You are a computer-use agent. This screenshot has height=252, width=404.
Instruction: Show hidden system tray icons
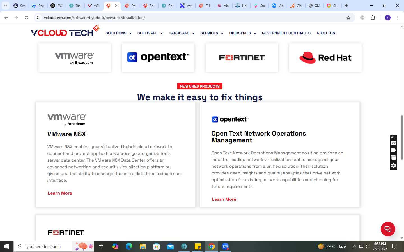pyautogui.click(x=354, y=246)
